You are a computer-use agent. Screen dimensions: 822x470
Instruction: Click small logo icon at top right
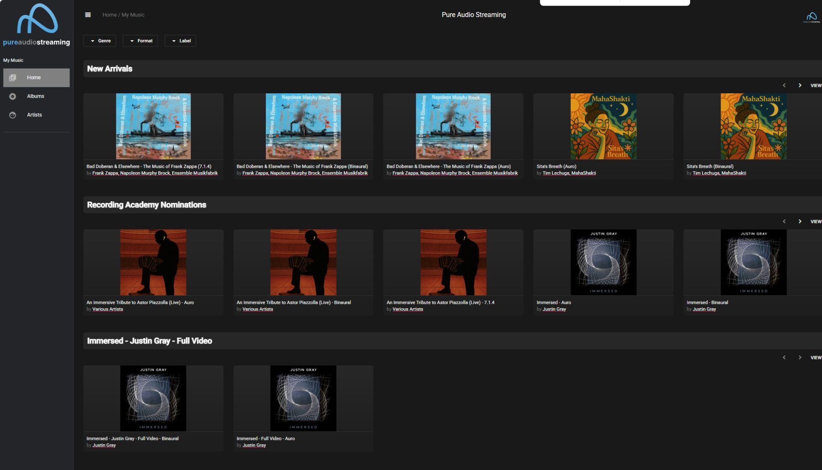tap(811, 17)
